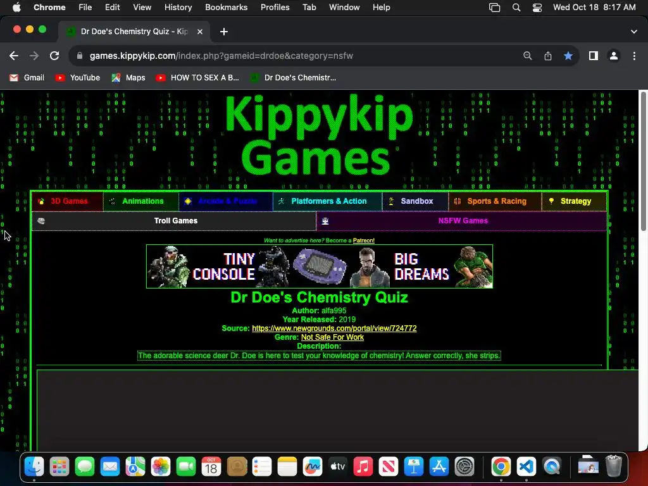Open Control Center in menu bar
This screenshot has width=648, height=486.
point(537,8)
